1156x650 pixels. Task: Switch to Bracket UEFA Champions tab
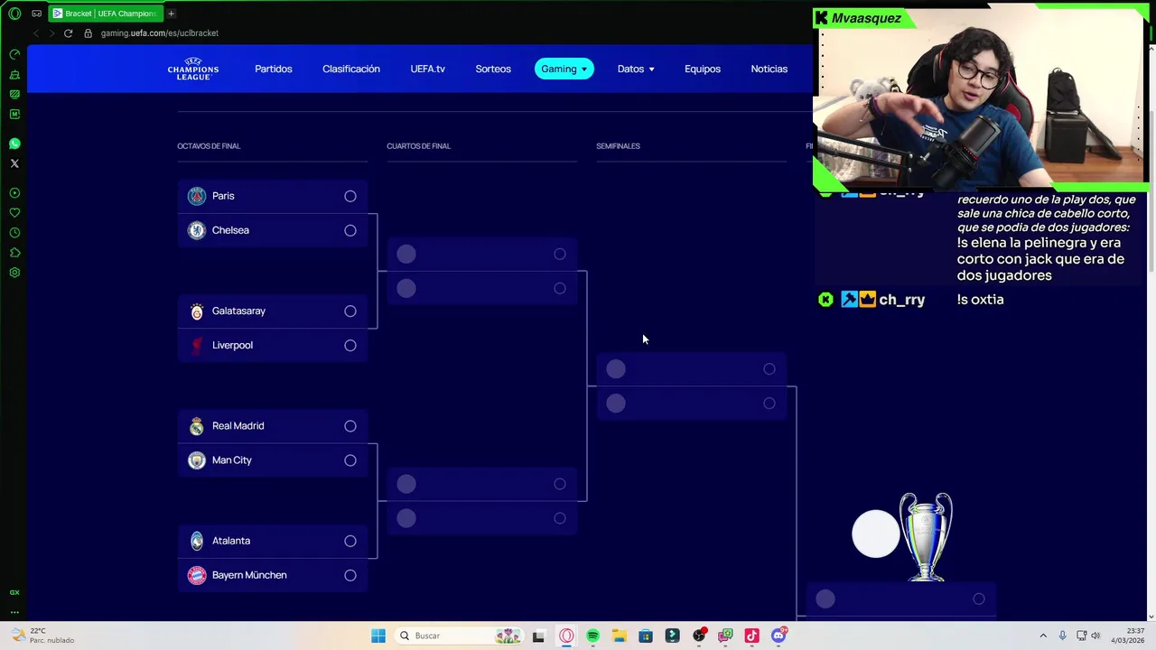click(104, 14)
